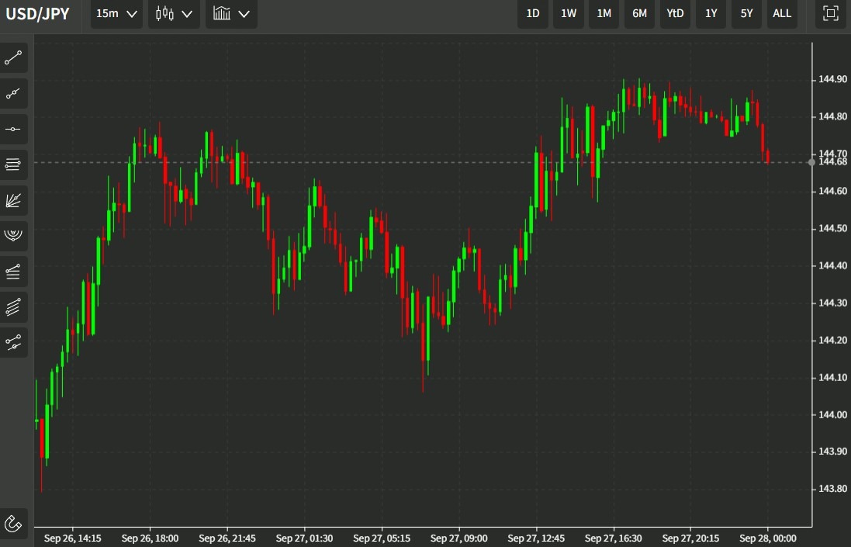
Task: Select the parallel channel tool
Action: [x=13, y=307]
